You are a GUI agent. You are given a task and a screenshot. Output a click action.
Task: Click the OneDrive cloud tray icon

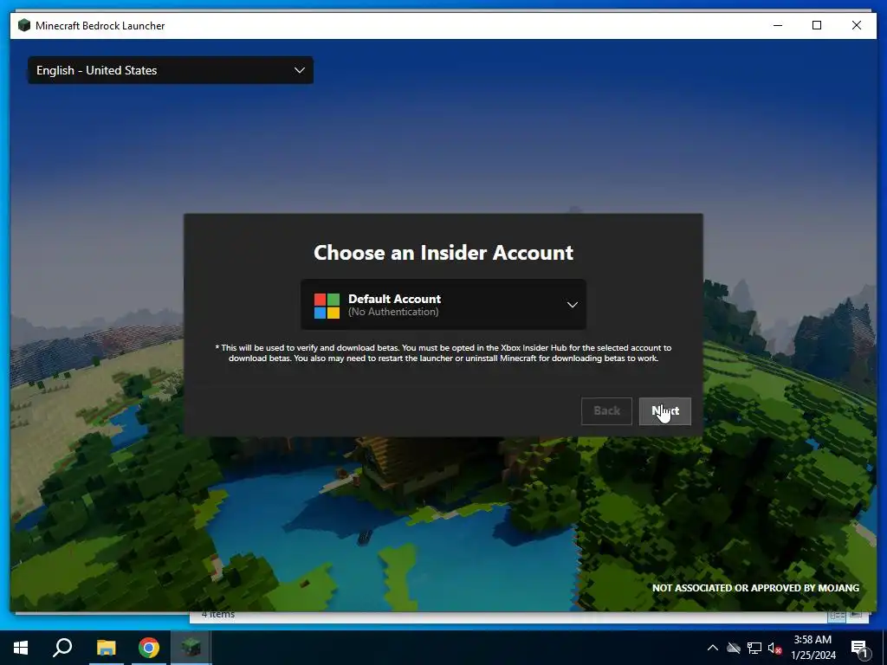734,648
